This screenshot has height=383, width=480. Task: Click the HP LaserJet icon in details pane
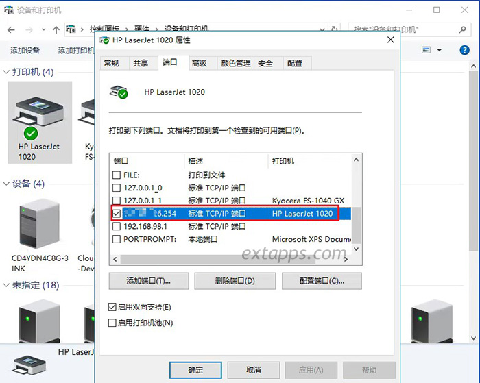29,365
